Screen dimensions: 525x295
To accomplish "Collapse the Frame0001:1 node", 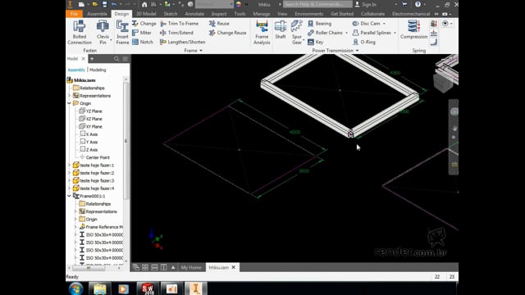I will coord(69,196).
